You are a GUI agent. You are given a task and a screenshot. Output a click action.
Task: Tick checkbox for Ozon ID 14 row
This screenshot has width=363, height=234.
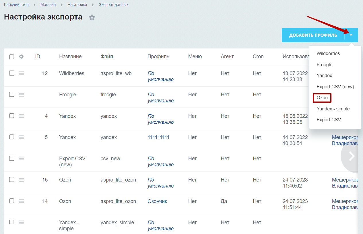[12, 201]
